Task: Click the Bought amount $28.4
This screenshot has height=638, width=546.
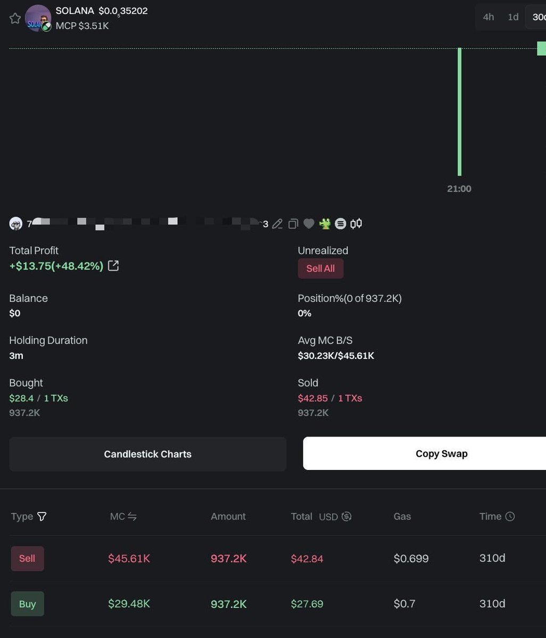Action: (21, 398)
